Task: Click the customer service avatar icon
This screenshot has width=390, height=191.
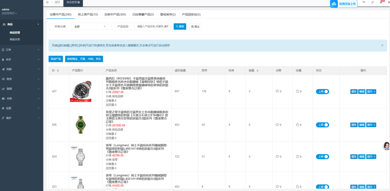Action: tap(386, 146)
